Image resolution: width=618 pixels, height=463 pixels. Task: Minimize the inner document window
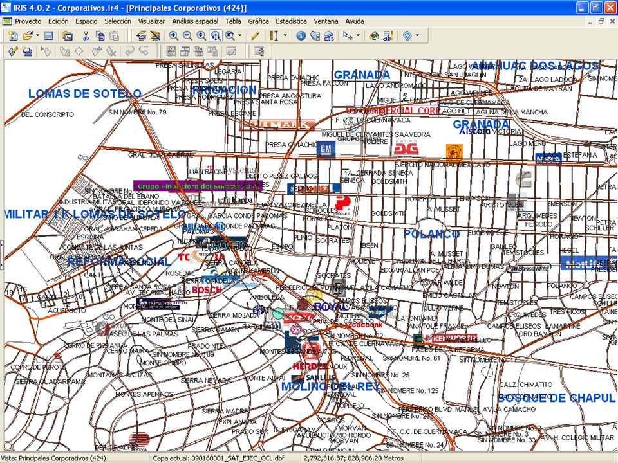[x=590, y=21]
